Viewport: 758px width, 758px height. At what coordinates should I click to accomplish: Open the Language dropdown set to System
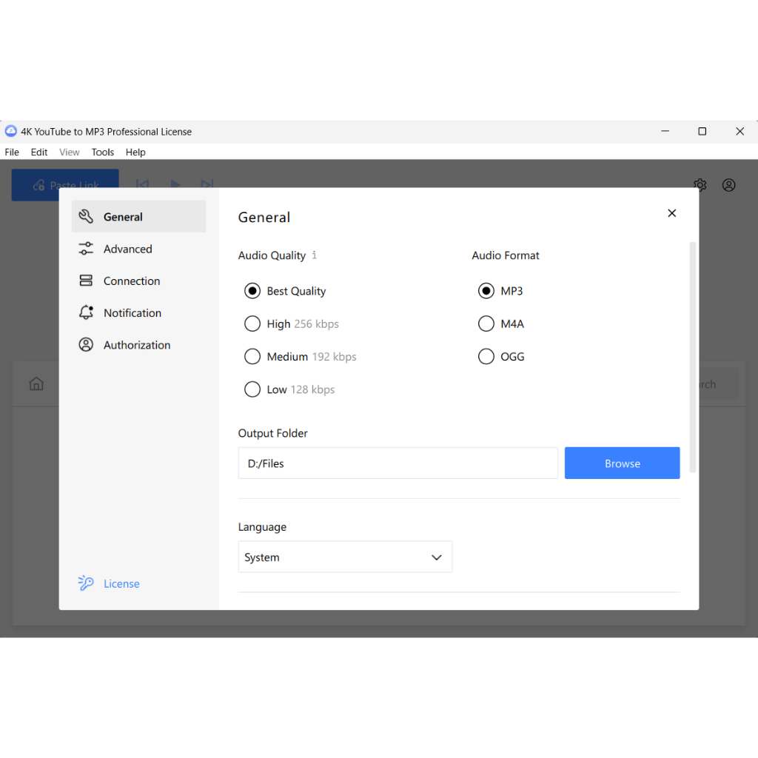tap(345, 557)
